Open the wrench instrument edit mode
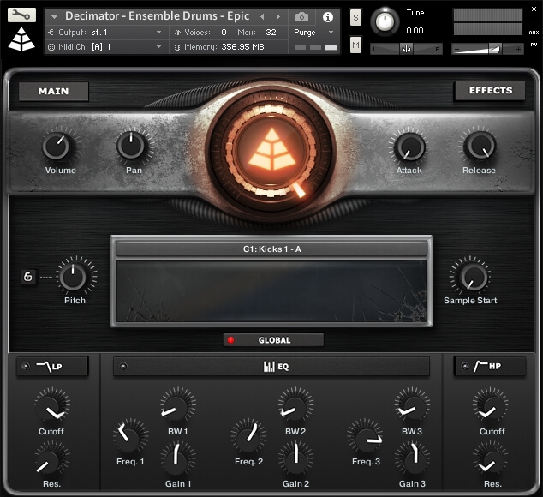Image resolution: width=543 pixels, height=497 pixels. (x=21, y=15)
